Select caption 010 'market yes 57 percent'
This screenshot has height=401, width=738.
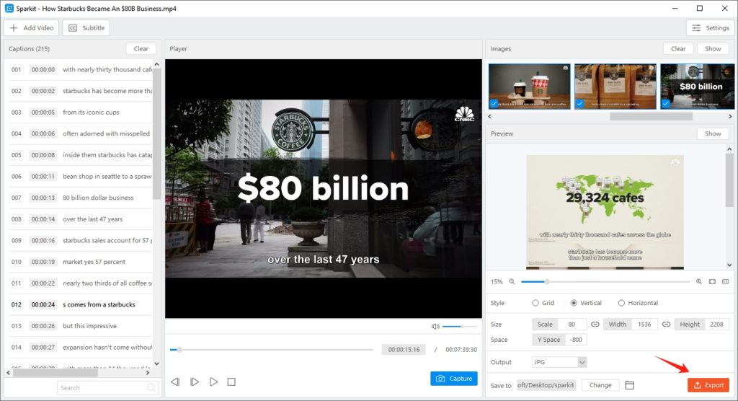(x=80, y=262)
